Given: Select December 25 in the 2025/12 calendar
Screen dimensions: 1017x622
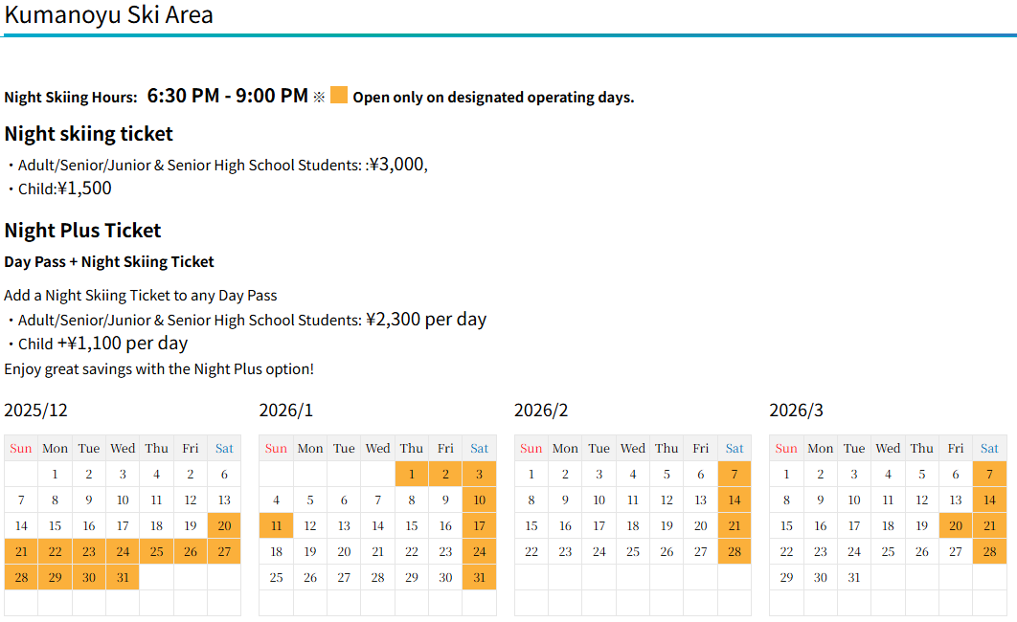Looking at the screenshot, I should point(156,551).
